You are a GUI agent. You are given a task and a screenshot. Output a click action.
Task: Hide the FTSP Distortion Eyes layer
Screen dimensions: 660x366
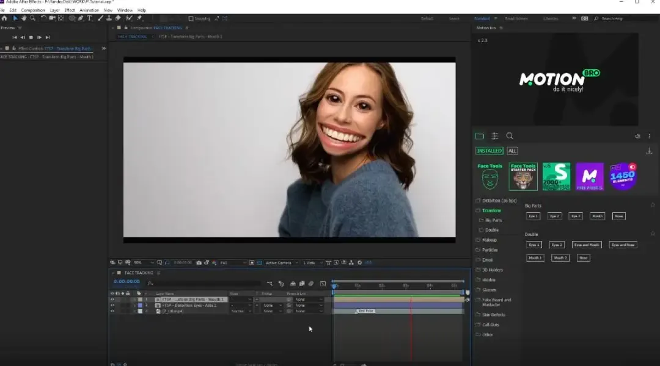(112, 306)
